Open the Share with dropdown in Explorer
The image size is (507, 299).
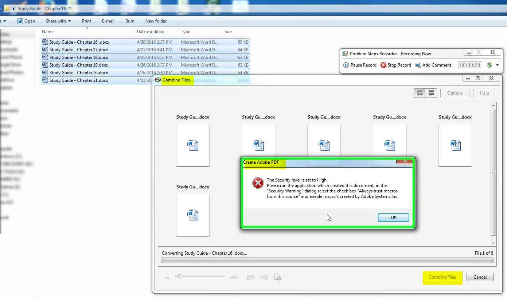[58, 21]
